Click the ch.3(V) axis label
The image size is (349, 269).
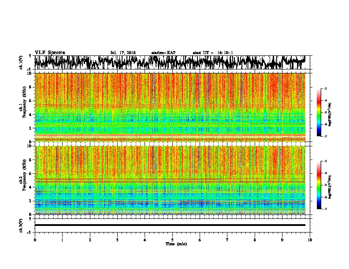(21, 225)
